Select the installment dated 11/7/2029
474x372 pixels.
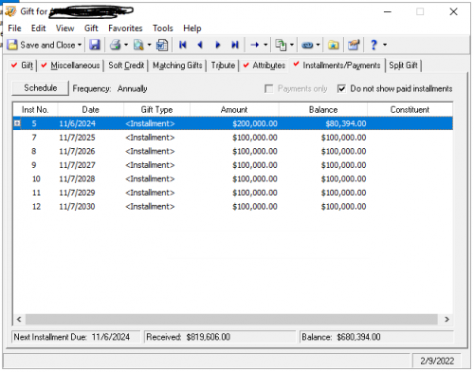point(232,193)
